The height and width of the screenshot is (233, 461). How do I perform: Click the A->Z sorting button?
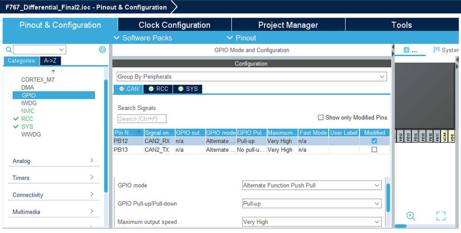click(50, 61)
